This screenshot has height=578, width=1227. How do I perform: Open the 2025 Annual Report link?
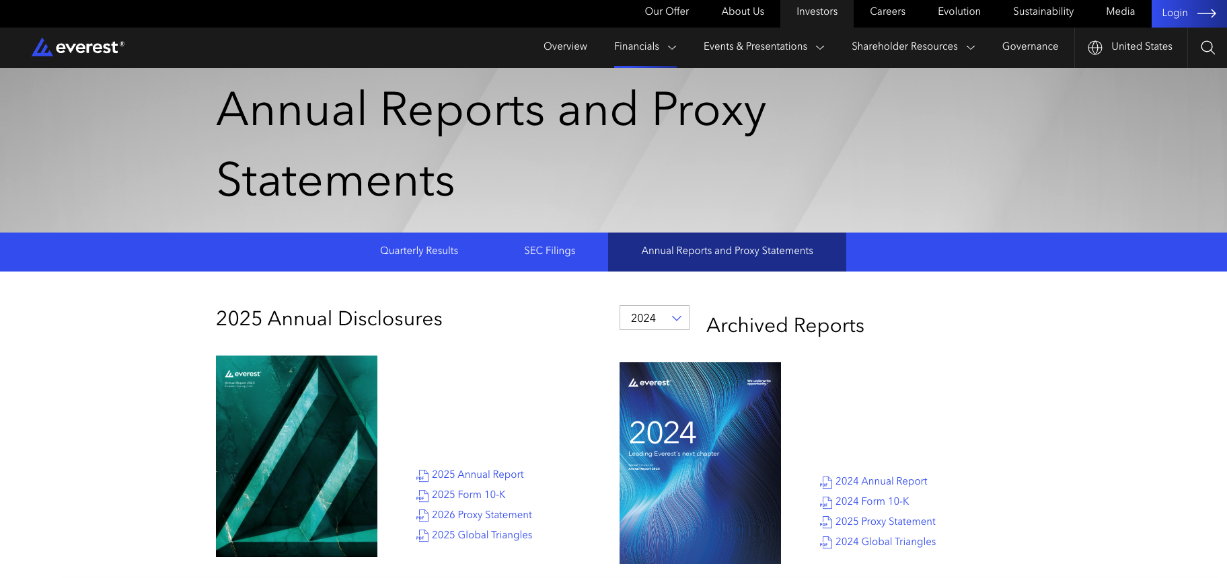478,474
